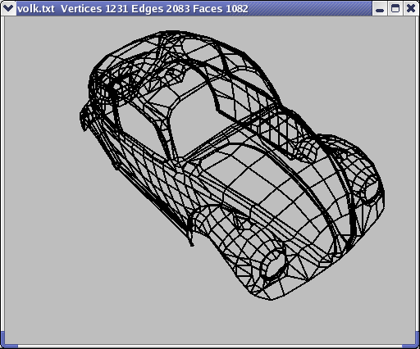Open the window menu arrow in title bar

click(x=8, y=8)
